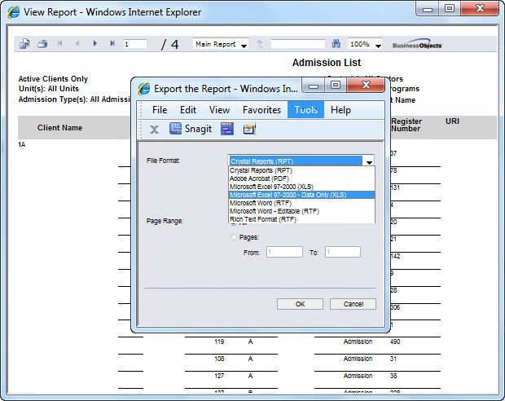Maximize the Export the Report window
Screen dimensions: 505x401
[336, 85]
